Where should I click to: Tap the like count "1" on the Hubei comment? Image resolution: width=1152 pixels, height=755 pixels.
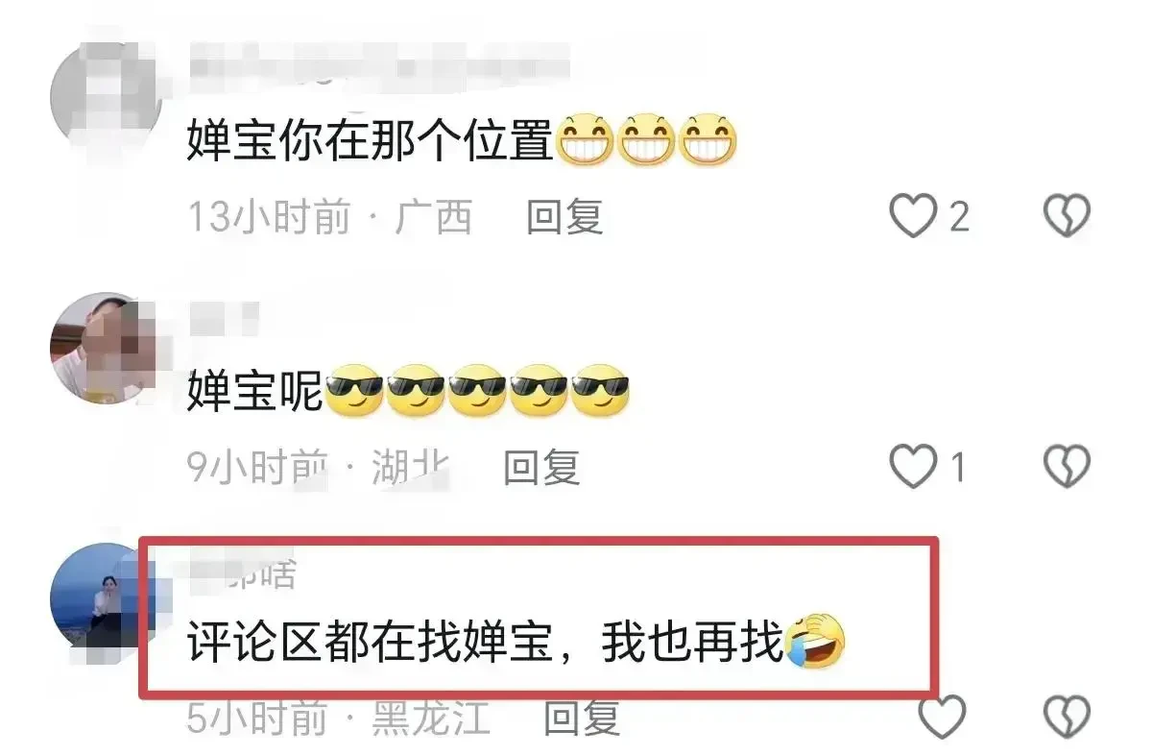pos(957,468)
